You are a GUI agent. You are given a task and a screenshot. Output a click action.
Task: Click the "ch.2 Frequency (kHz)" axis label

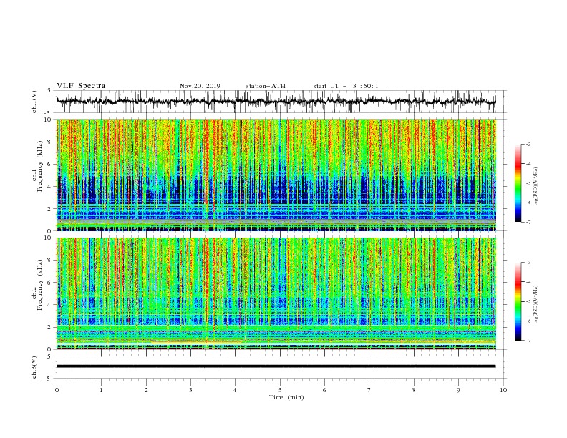click(x=38, y=285)
